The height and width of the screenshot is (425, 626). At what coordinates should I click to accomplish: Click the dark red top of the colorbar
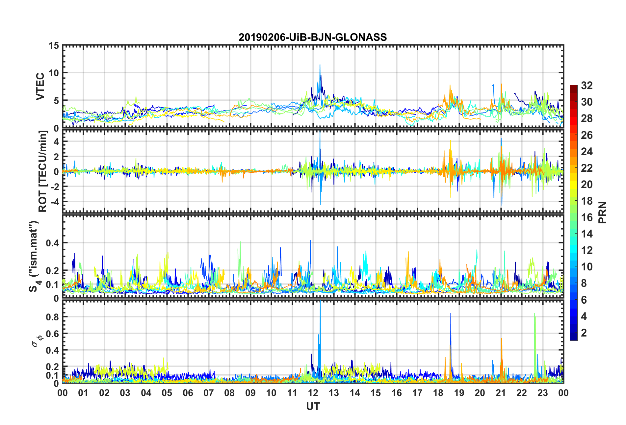coord(573,87)
